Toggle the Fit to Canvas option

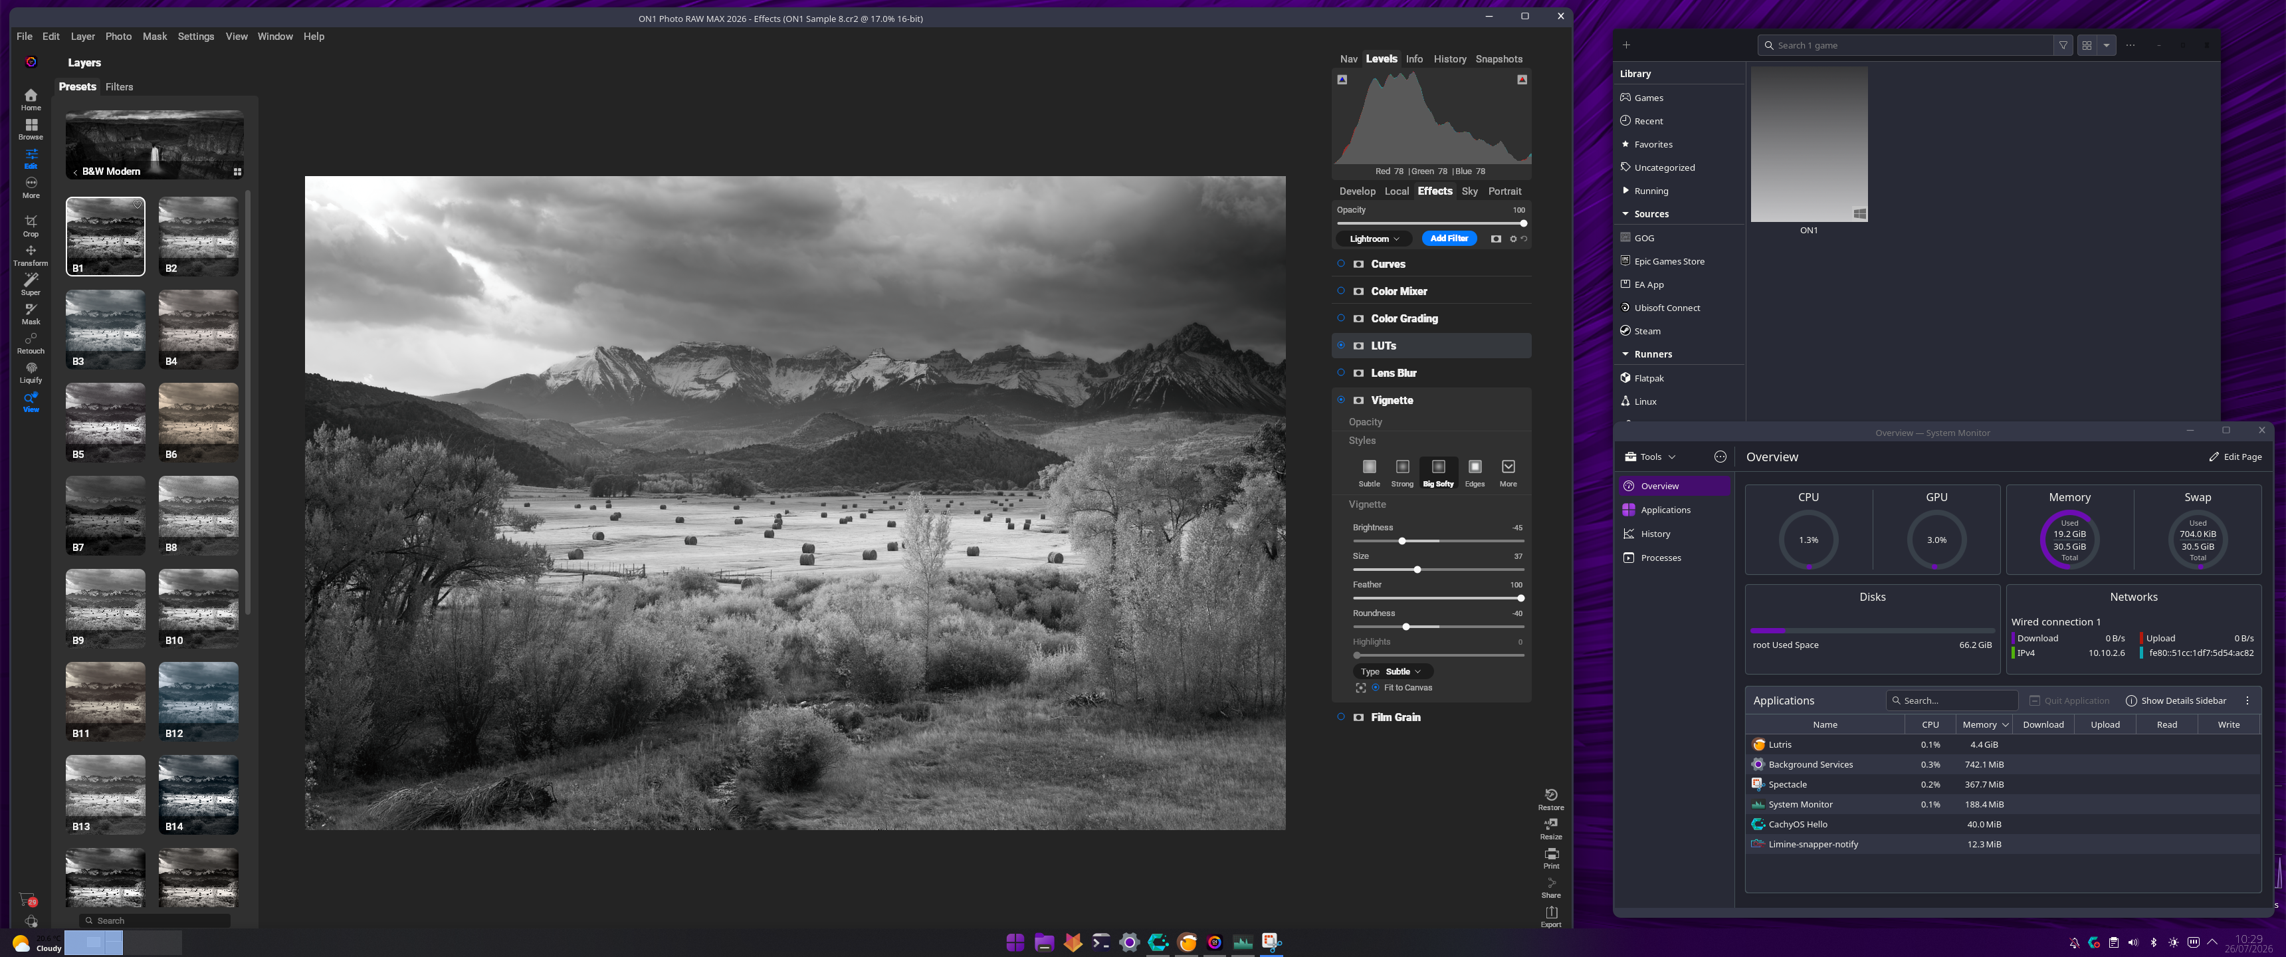pos(1376,688)
